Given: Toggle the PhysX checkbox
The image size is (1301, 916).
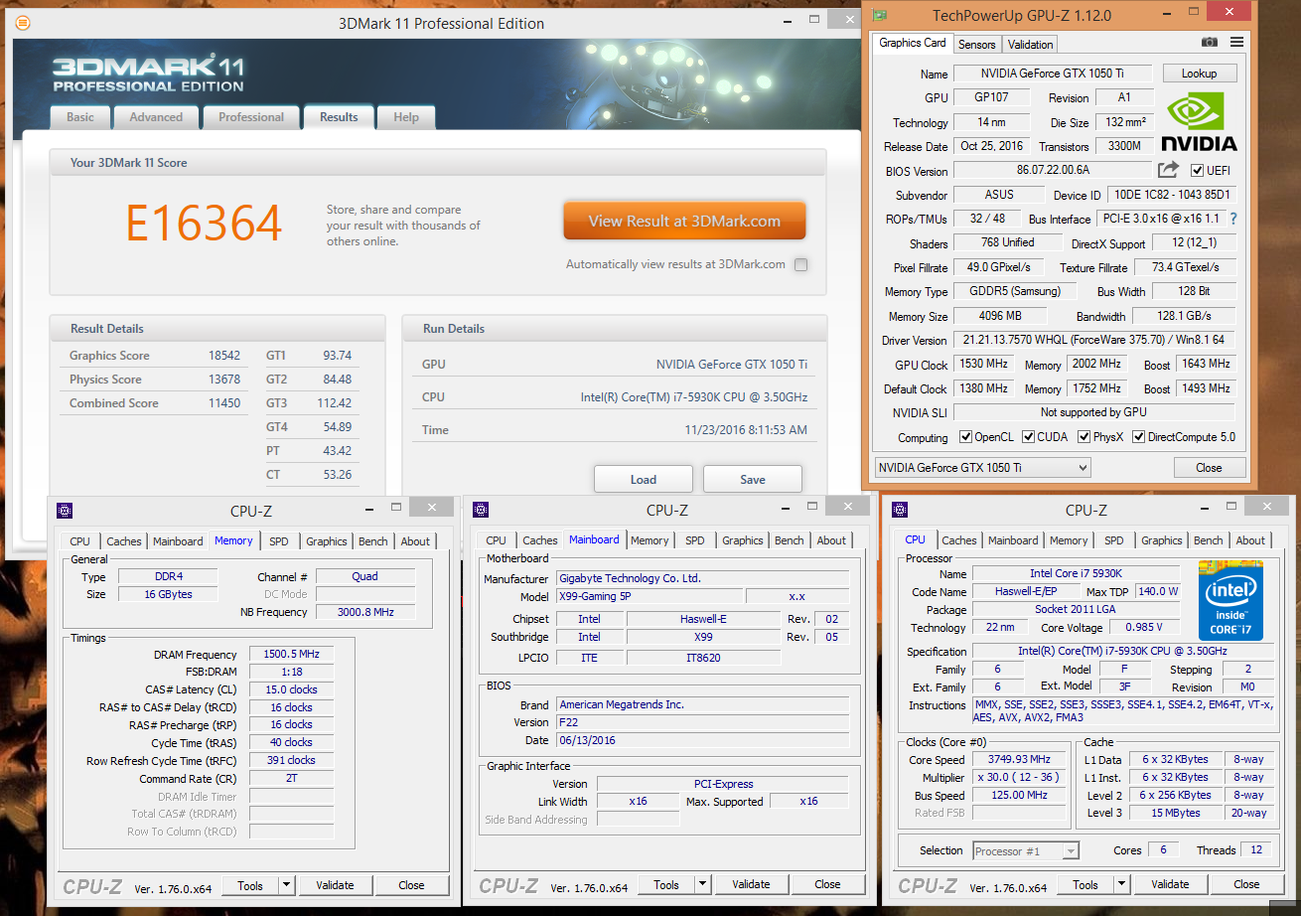Looking at the screenshot, I should tap(1084, 437).
